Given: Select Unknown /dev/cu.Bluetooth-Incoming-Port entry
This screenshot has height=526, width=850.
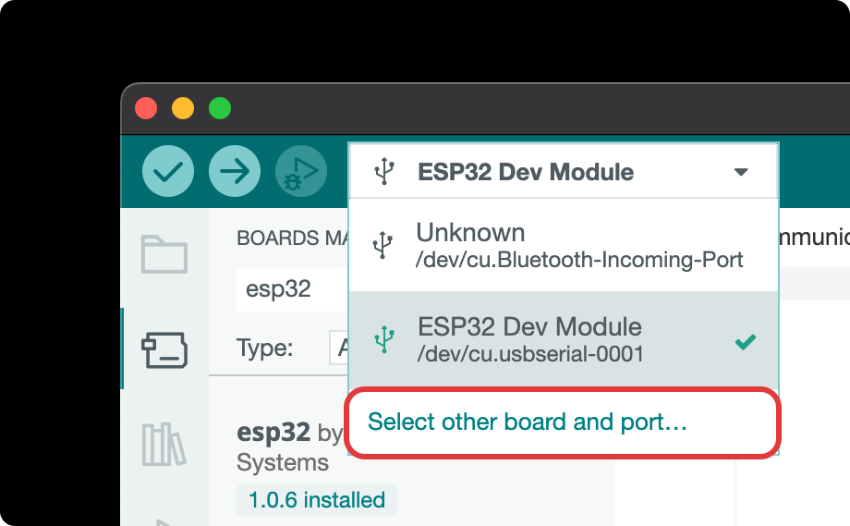Looking at the screenshot, I should 564,245.
